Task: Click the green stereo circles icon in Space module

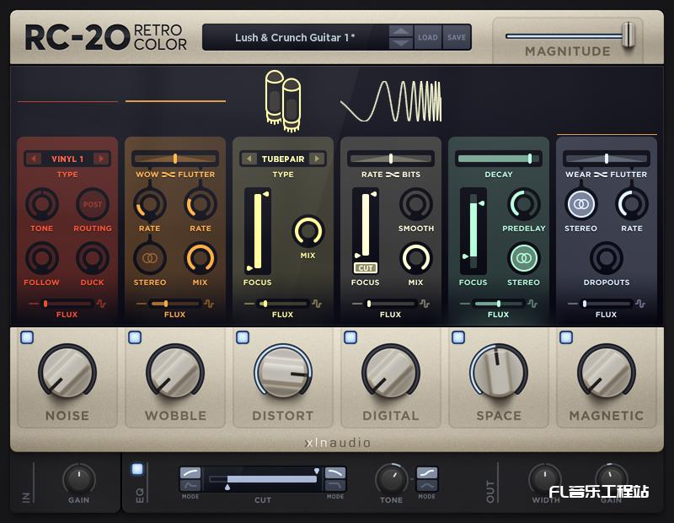Action: click(523, 257)
